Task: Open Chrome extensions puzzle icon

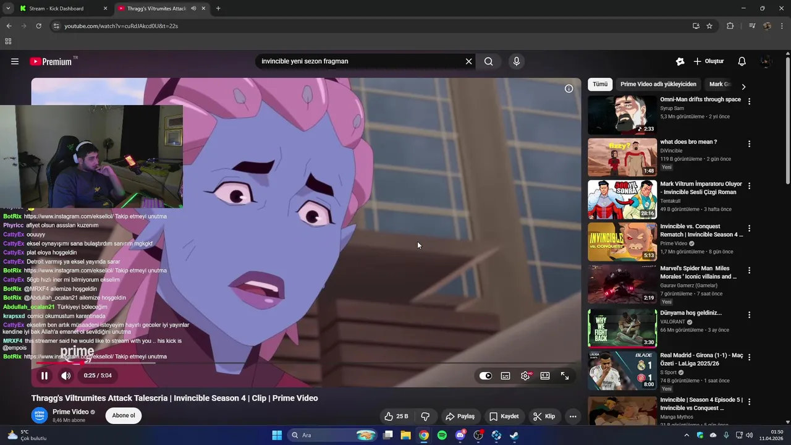Action: click(x=730, y=26)
